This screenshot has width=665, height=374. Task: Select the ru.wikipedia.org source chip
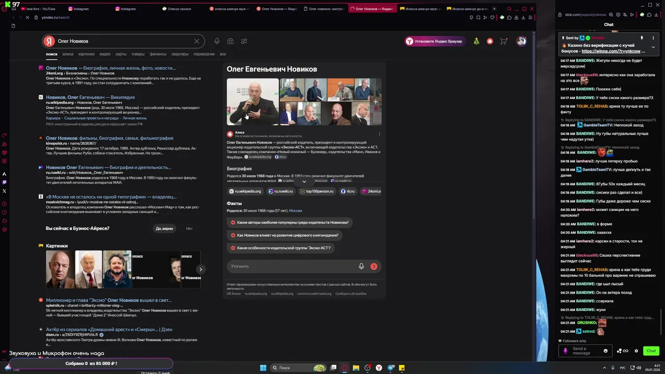click(x=245, y=191)
